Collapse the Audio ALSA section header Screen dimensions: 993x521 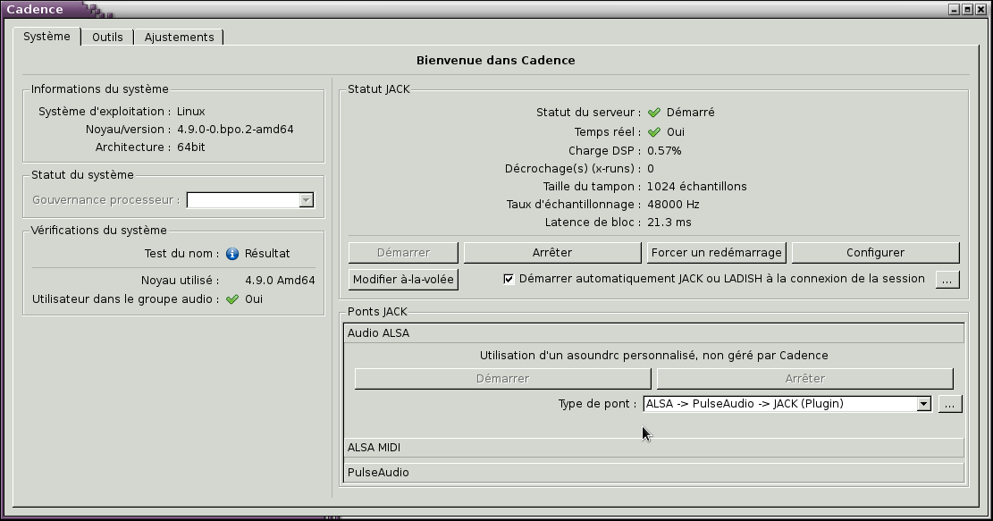[x=653, y=333]
